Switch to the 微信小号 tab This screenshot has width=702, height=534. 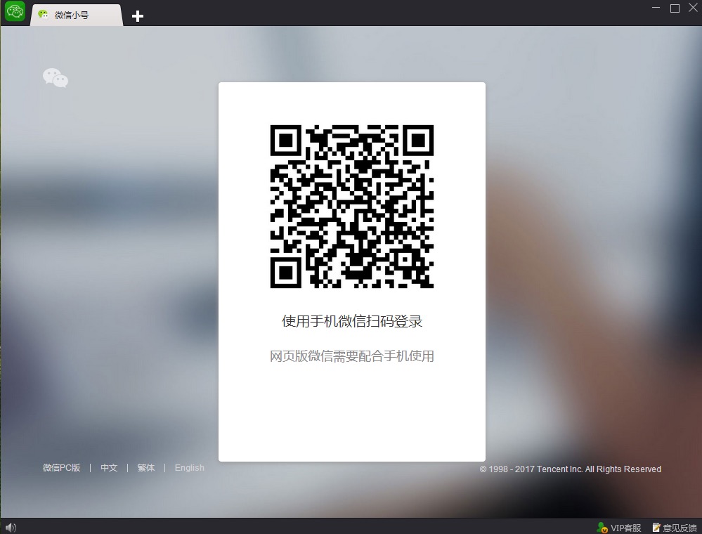point(76,15)
